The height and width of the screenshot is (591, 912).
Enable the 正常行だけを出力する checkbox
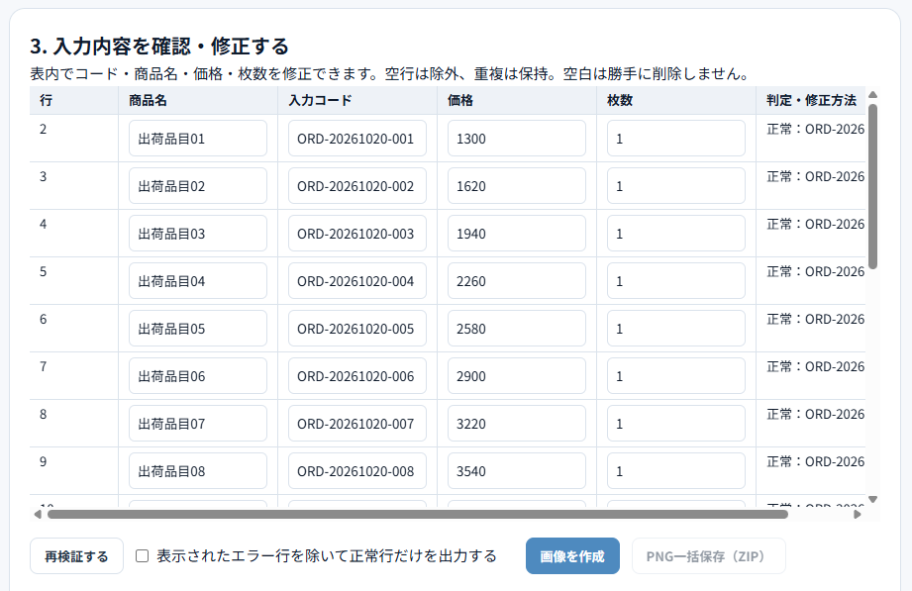[x=142, y=556]
